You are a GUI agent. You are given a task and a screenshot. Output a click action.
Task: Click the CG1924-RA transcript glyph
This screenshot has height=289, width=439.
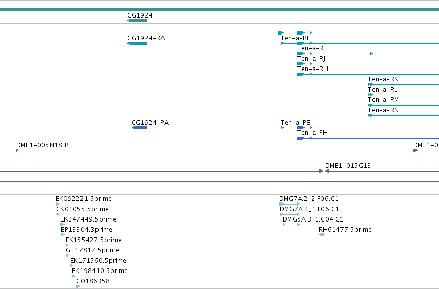point(137,43)
